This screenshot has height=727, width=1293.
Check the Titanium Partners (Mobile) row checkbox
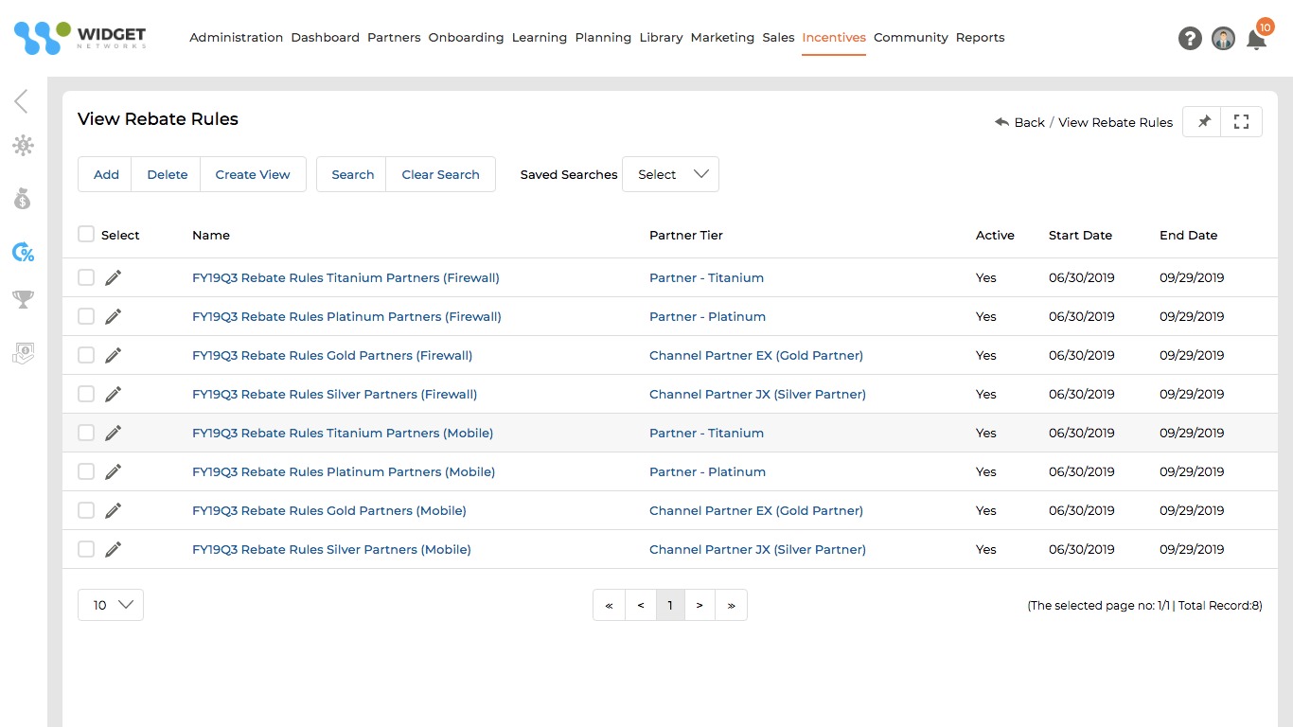click(x=86, y=433)
